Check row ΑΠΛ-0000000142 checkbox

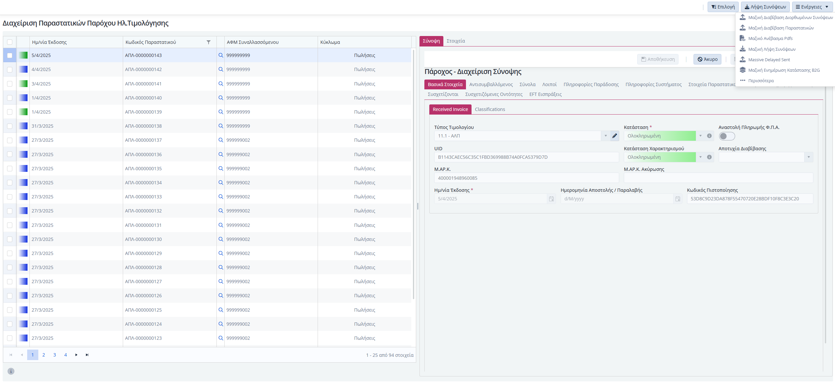[10, 69]
